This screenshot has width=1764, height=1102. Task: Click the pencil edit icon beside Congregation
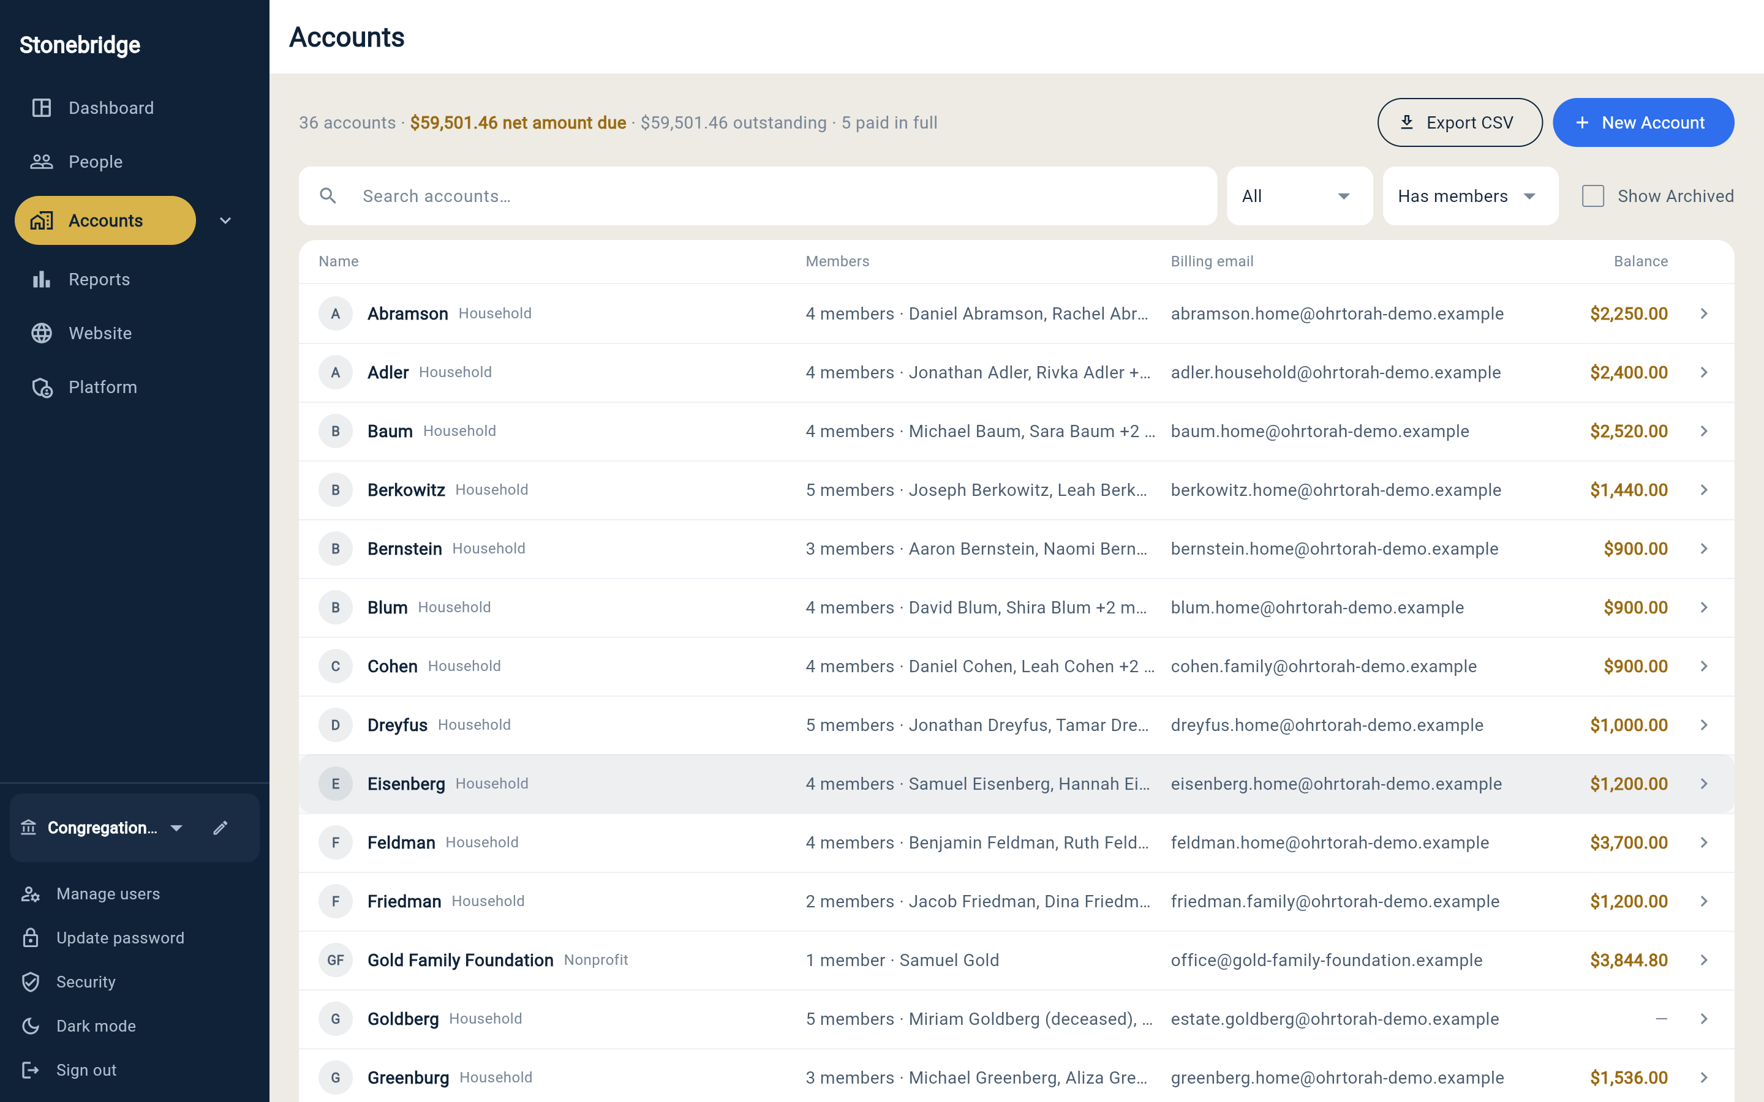click(x=220, y=828)
